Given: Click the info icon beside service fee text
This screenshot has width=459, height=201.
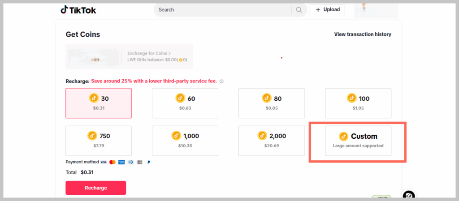Looking at the screenshot, I should tap(221, 81).
